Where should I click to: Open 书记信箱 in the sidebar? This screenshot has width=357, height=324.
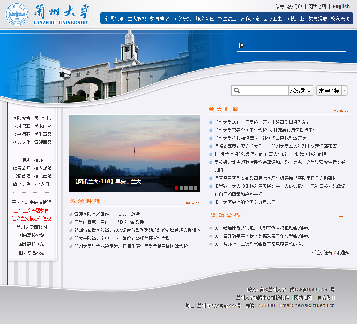(21, 176)
